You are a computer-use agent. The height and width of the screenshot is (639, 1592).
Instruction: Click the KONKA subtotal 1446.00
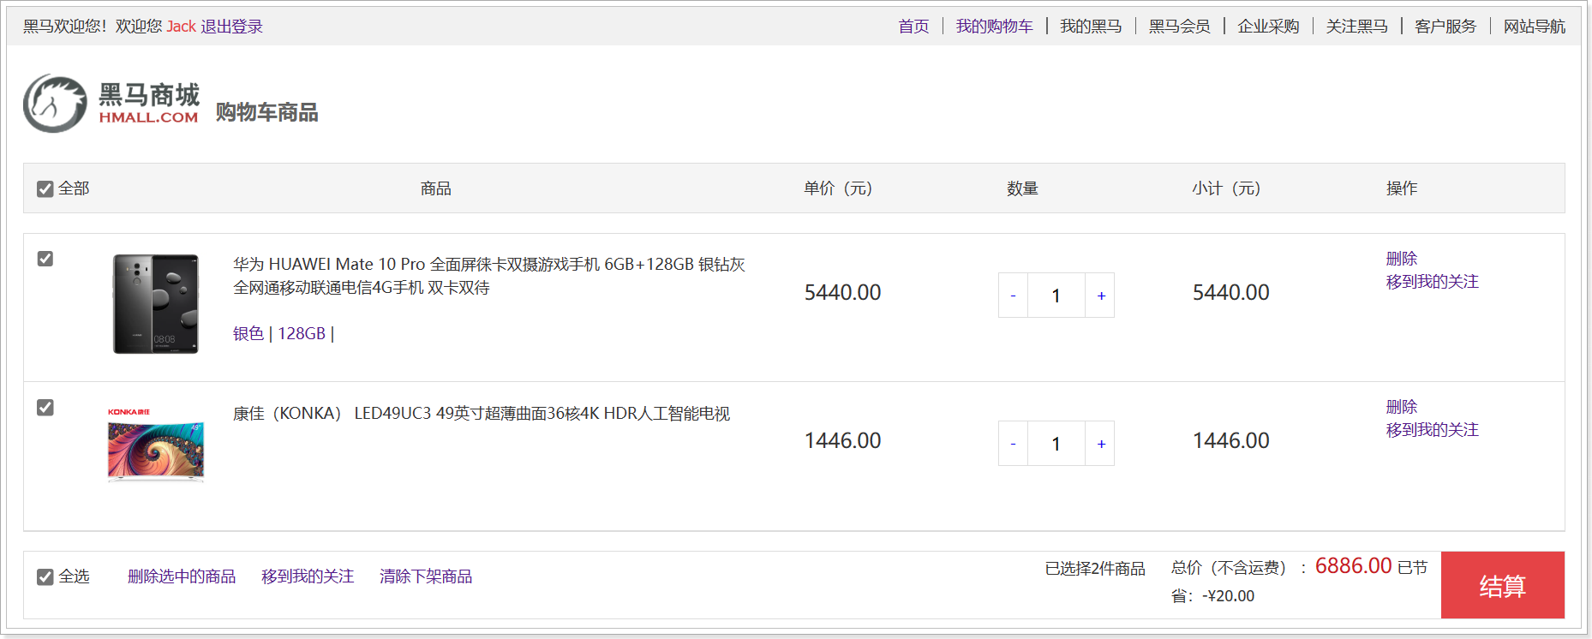pyautogui.click(x=1231, y=441)
